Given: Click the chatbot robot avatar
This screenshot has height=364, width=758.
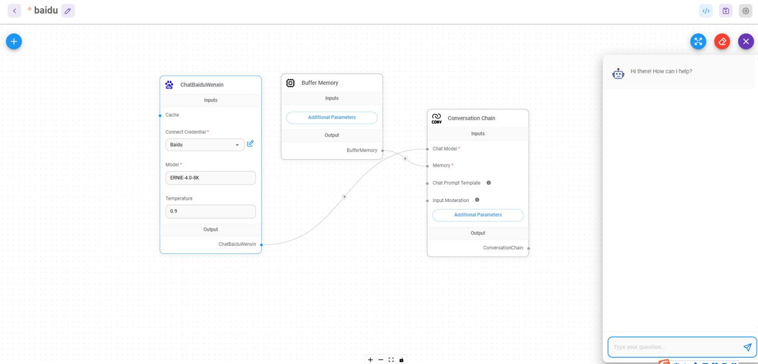Looking at the screenshot, I should pos(618,74).
